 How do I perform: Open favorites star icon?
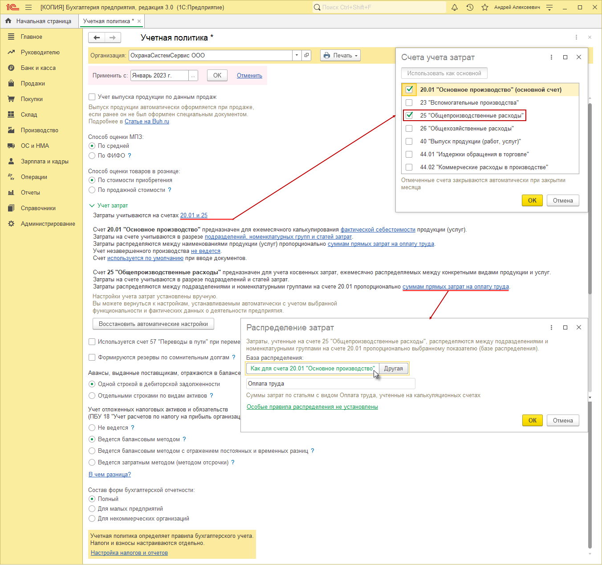[485, 8]
